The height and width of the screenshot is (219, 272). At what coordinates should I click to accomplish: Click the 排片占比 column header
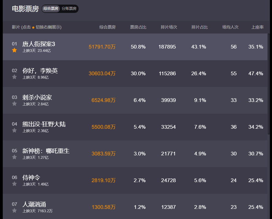[200, 27]
